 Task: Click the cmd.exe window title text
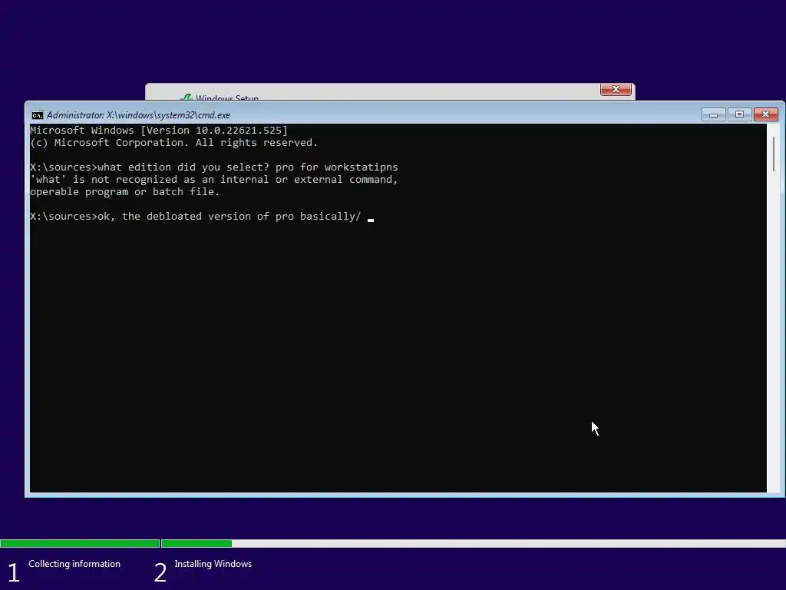(138, 115)
